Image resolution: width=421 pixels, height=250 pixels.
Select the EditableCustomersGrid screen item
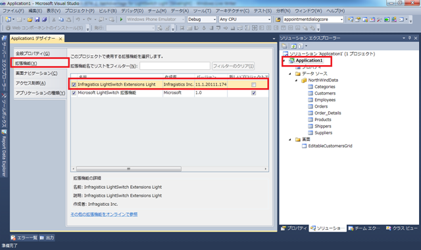[x=330, y=146]
